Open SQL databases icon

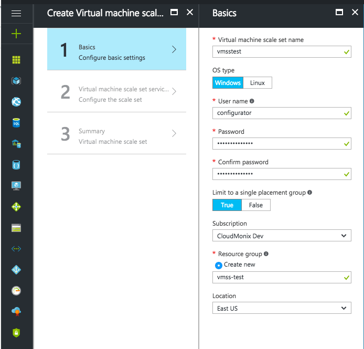16,123
